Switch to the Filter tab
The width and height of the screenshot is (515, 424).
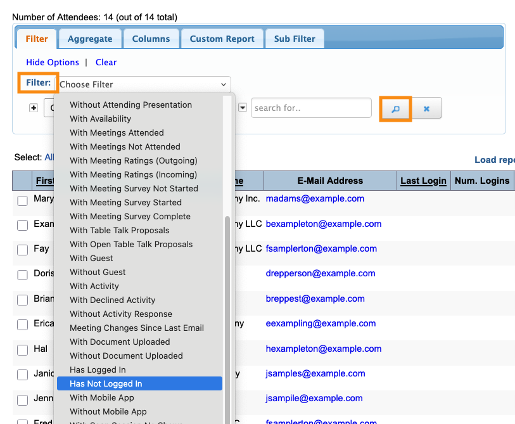37,39
